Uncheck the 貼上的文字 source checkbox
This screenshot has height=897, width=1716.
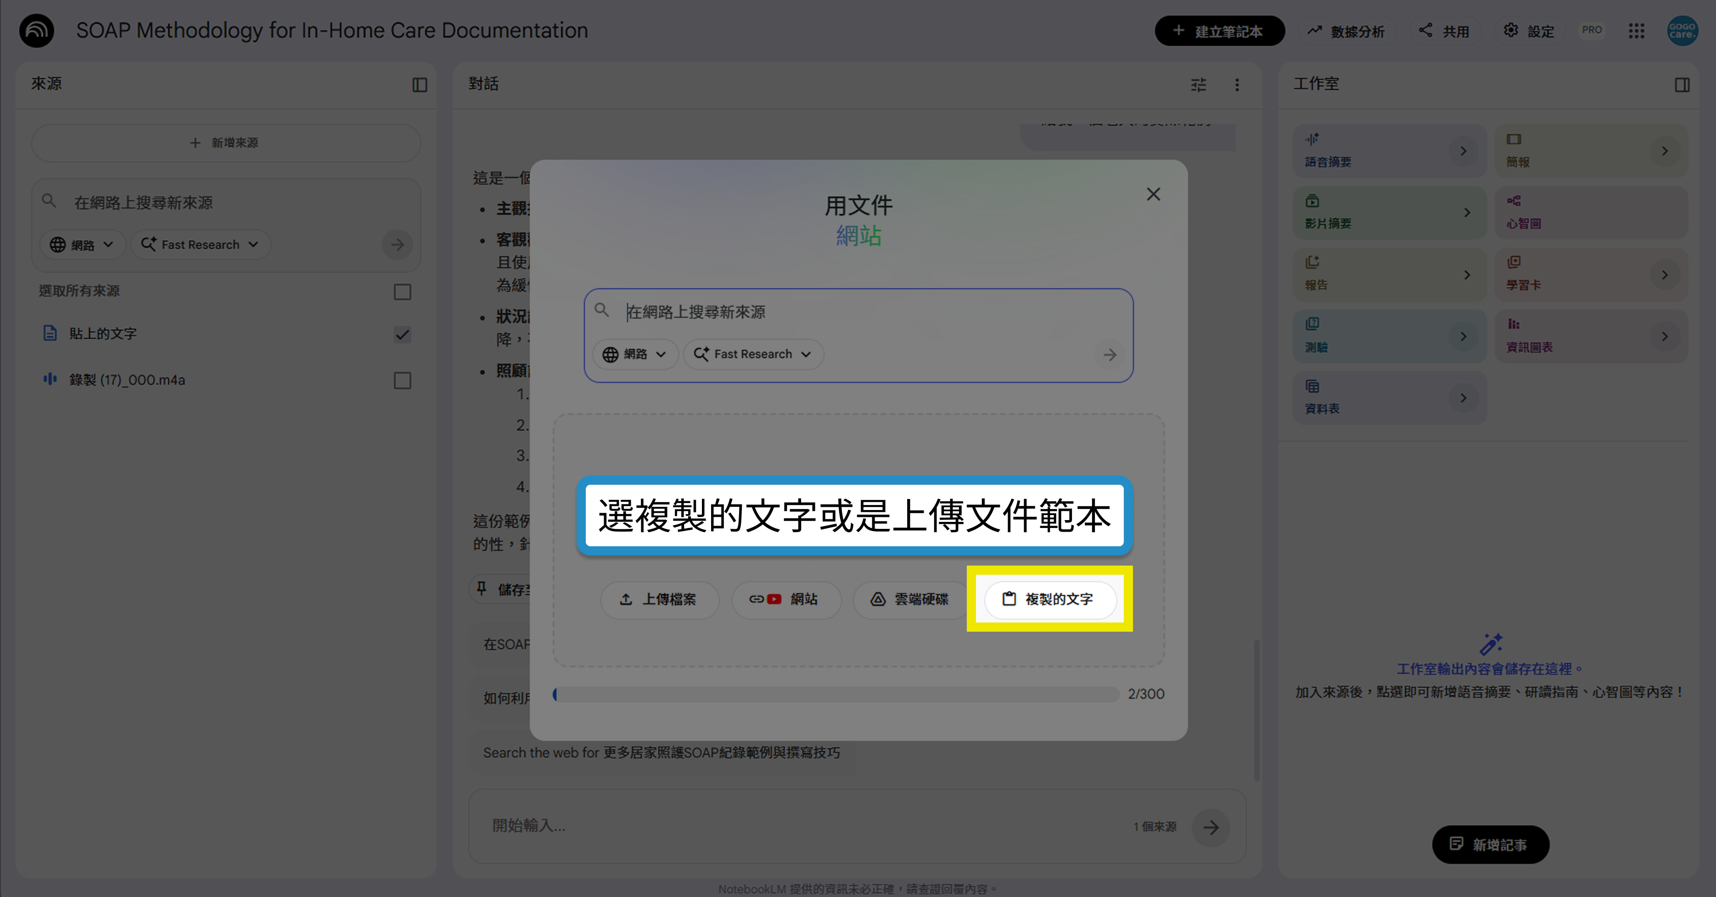tap(402, 334)
